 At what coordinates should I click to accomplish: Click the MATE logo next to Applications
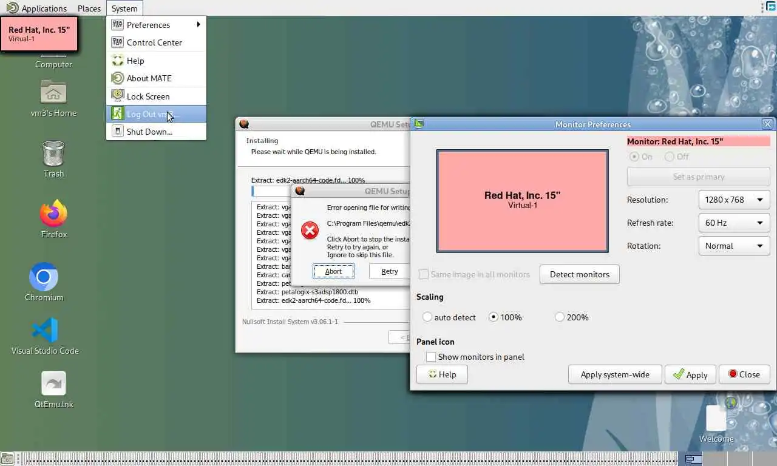click(12, 8)
